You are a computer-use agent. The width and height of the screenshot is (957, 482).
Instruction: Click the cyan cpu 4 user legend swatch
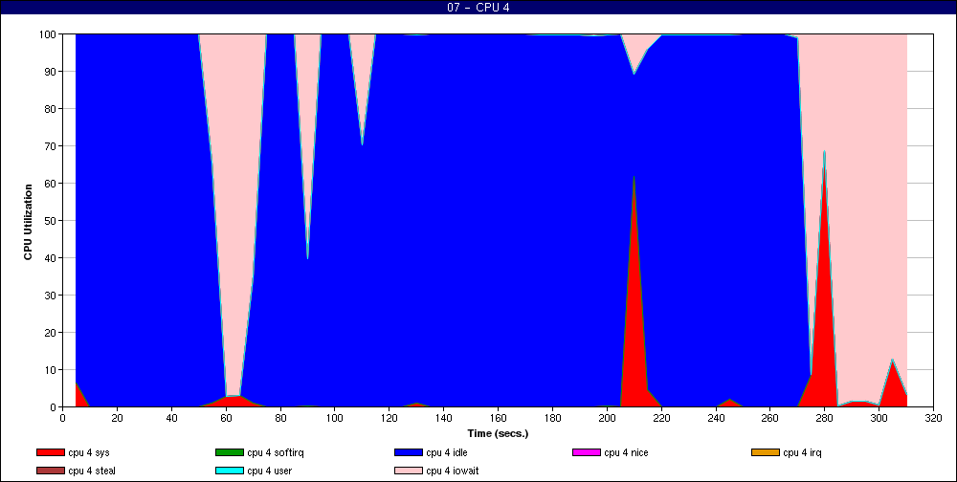229,471
